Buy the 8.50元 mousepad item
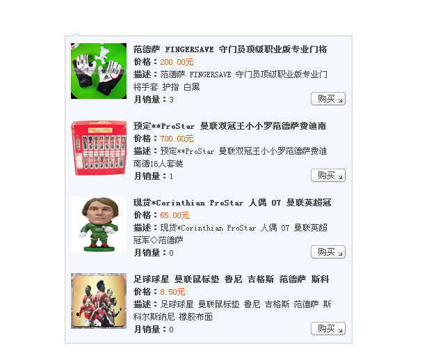Image resolution: width=429 pixels, height=356 pixels. [328, 329]
